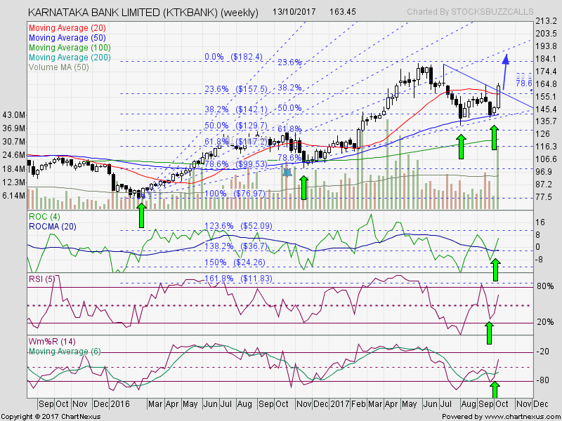
Task: Select the Moving Average (6) indicator label
Action: coord(65,352)
